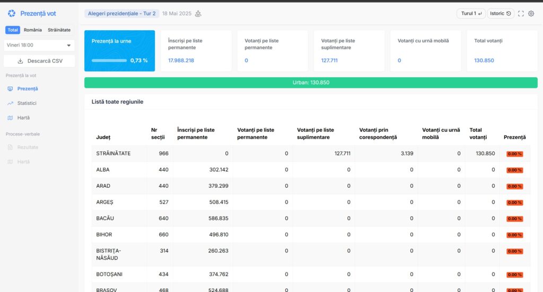Viewport: 543px width, 292px height.
Task: Click the green Urban: 130.850 bar
Action: (x=311, y=83)
